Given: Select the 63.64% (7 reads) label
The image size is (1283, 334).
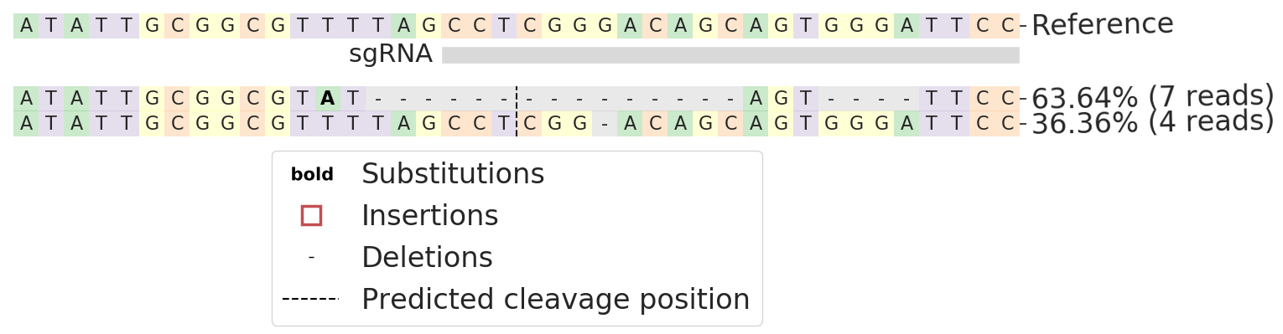Looking at the screenshot, I should coord(1153,98).
